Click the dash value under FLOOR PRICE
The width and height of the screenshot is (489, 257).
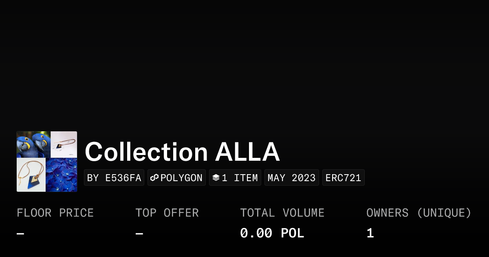(20, 234)
